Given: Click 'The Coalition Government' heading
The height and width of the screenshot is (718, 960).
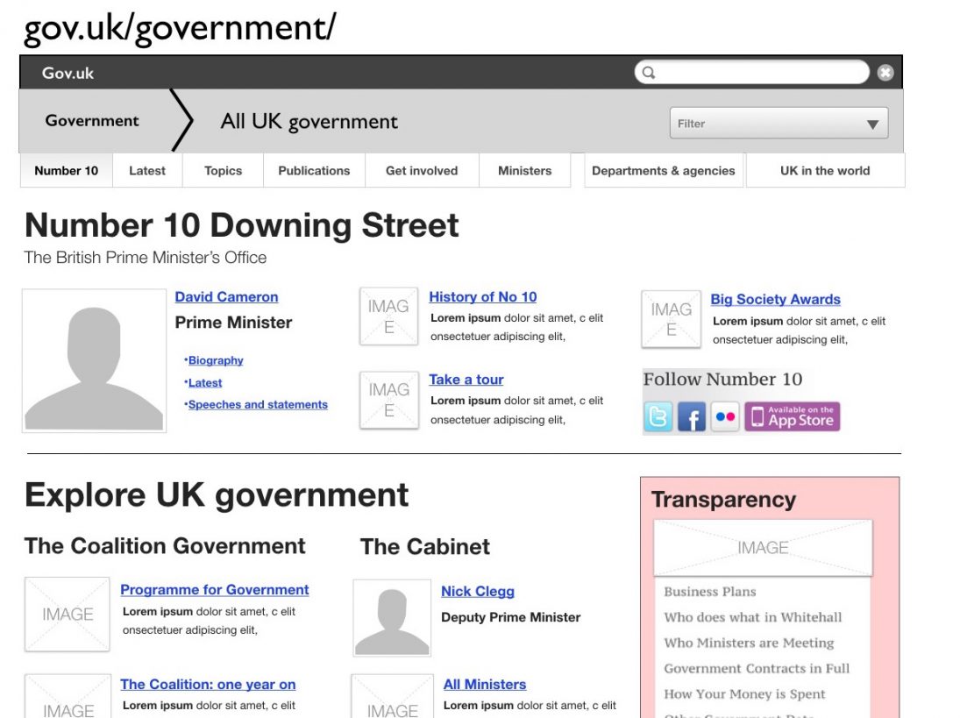Looking at the screenshot, I should 166,546.
